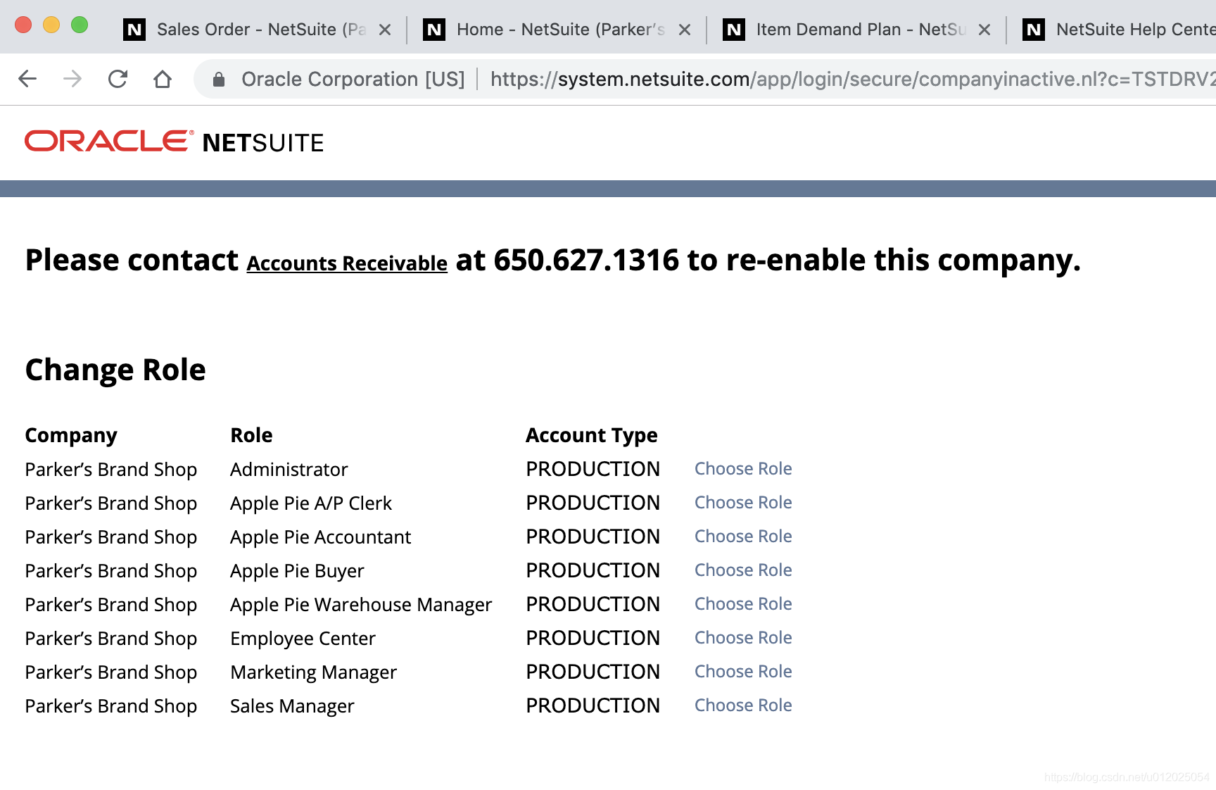Click the Role column header
Viewport: 1216px width, 790px height.
point(251,435)
